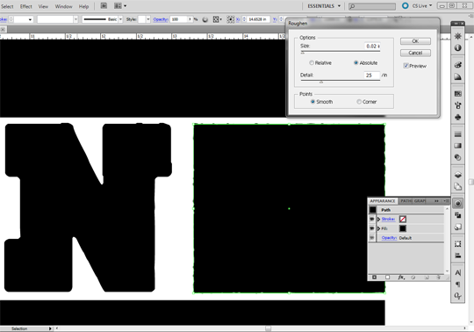Image resolution: width=474 pixels, height=332 pixels.
Task: Expand the Fill row disclosure triangle
Action: [x=378, y=228]
